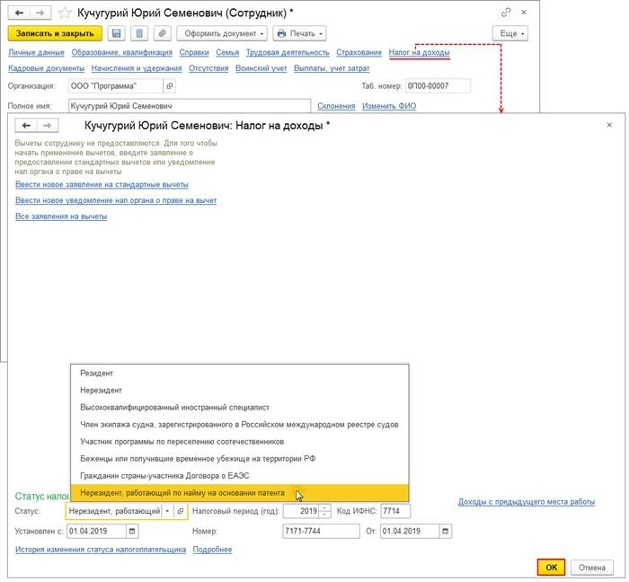Open 'Начисления и удержания' link
Viewport: 629px width, 582px height.
click(x=137, y=68)
